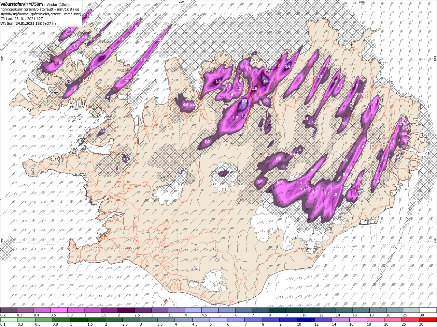Click the 3.4 snowfall value on the map

[287, 66]
